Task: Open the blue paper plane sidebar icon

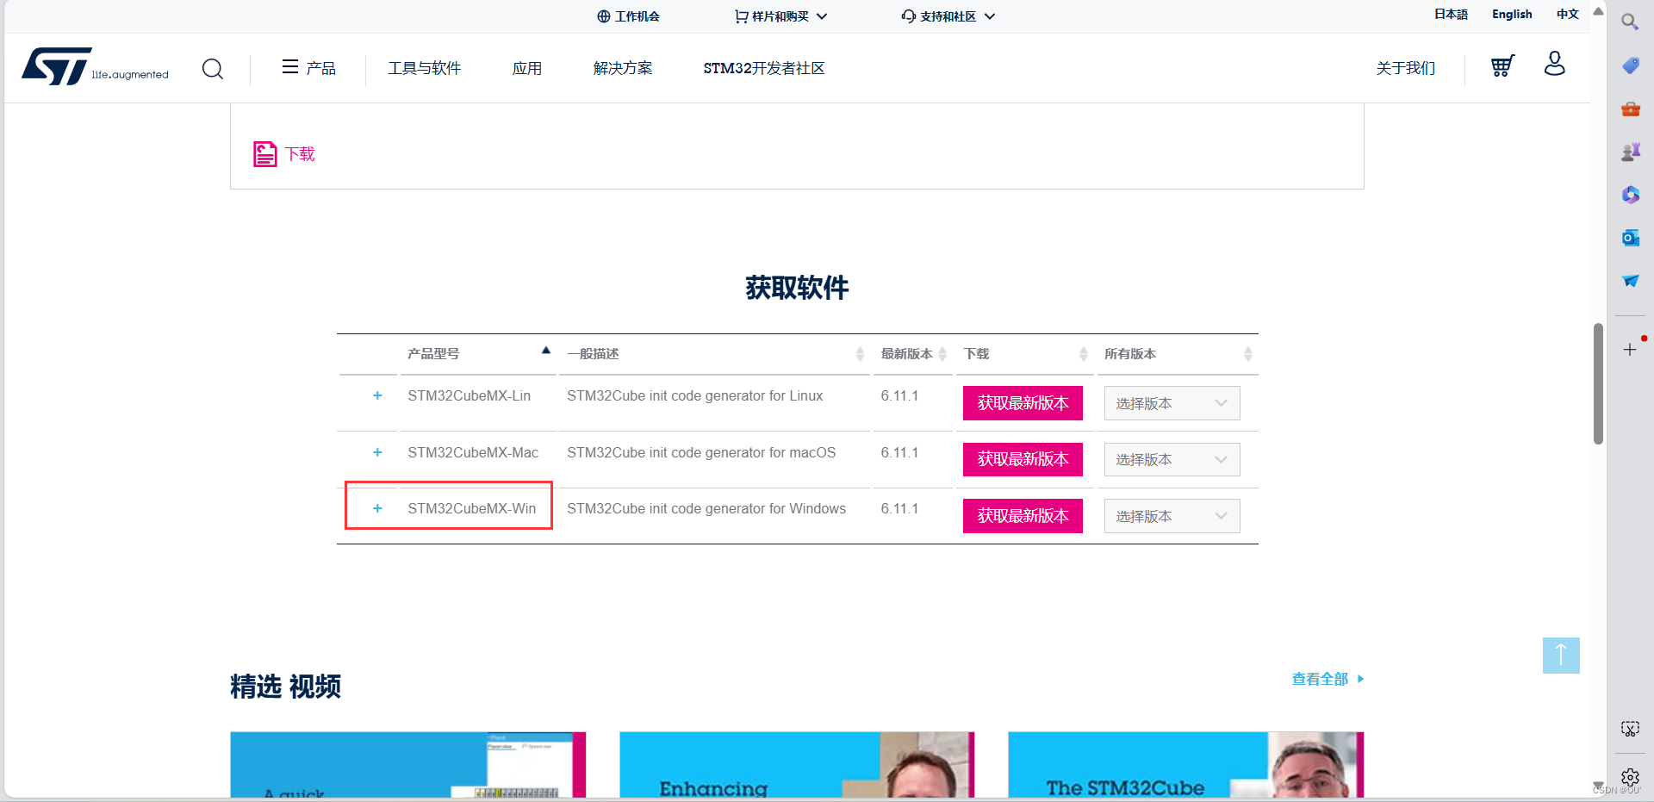Action: click(x=1630, y=281)
